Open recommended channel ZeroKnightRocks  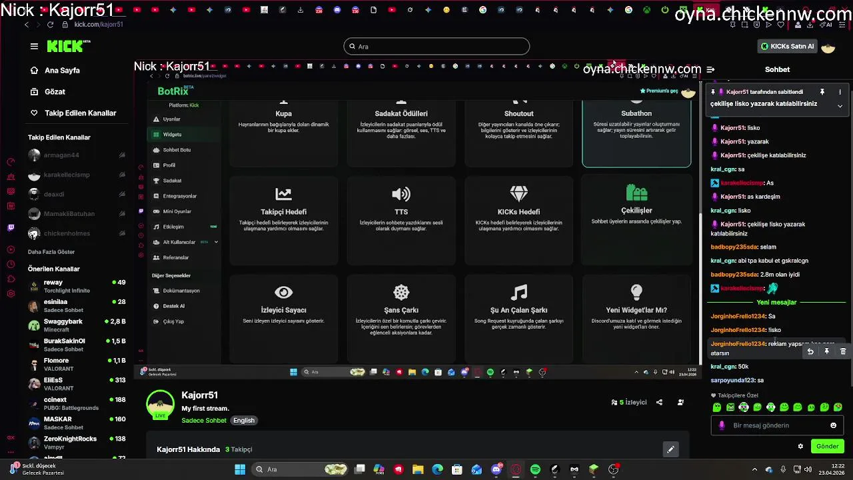(x=77, y=443)
